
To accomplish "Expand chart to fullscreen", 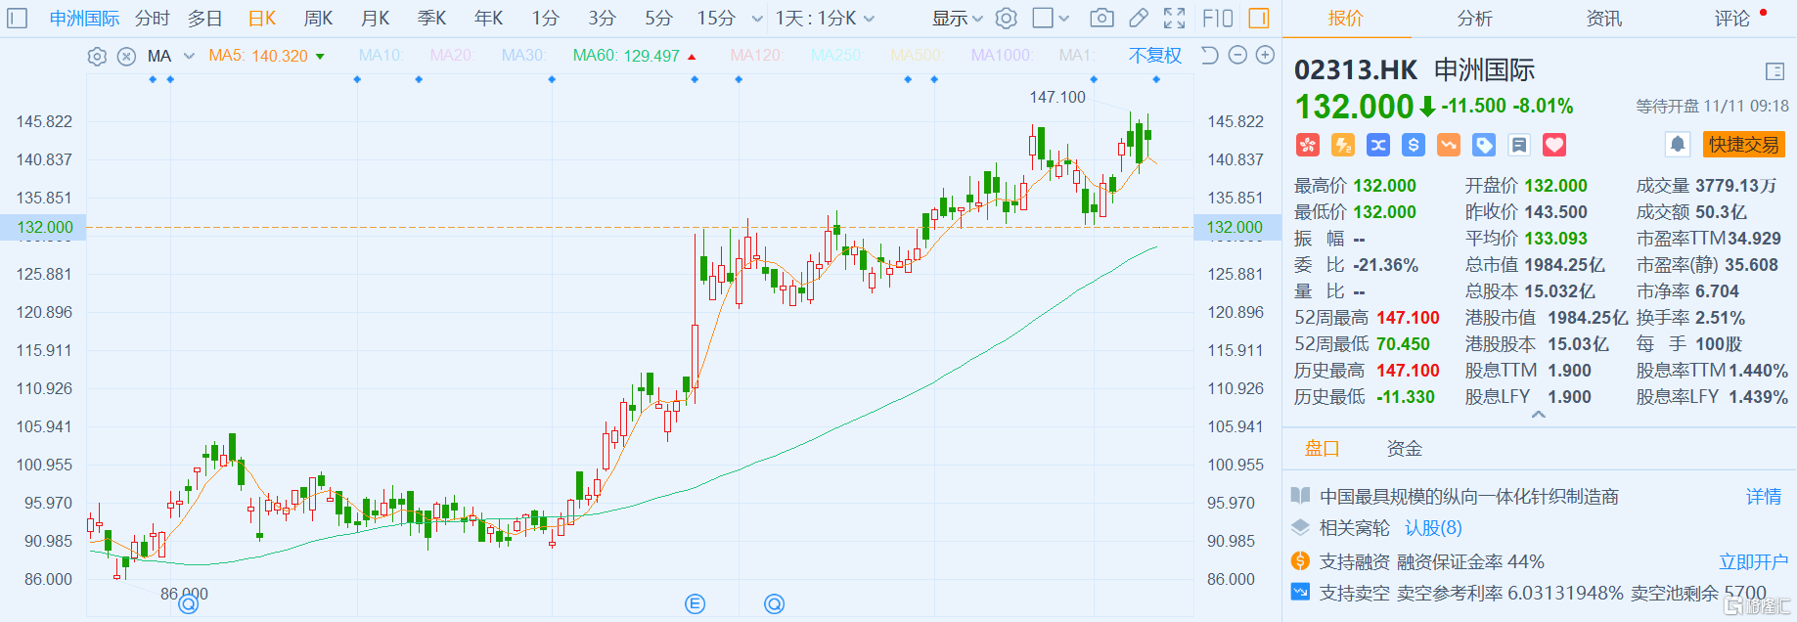I will 1175,18.
